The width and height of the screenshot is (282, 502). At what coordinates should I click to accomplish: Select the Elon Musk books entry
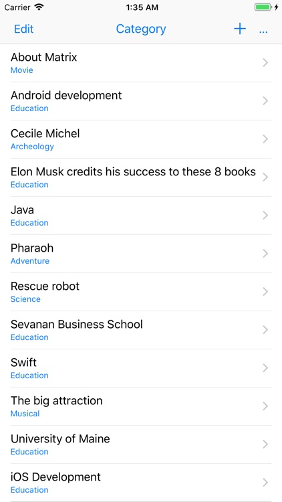pos(141,177)
